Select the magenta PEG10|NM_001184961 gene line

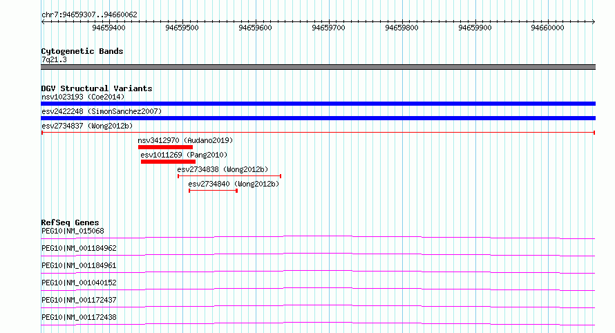coord(318,272)
